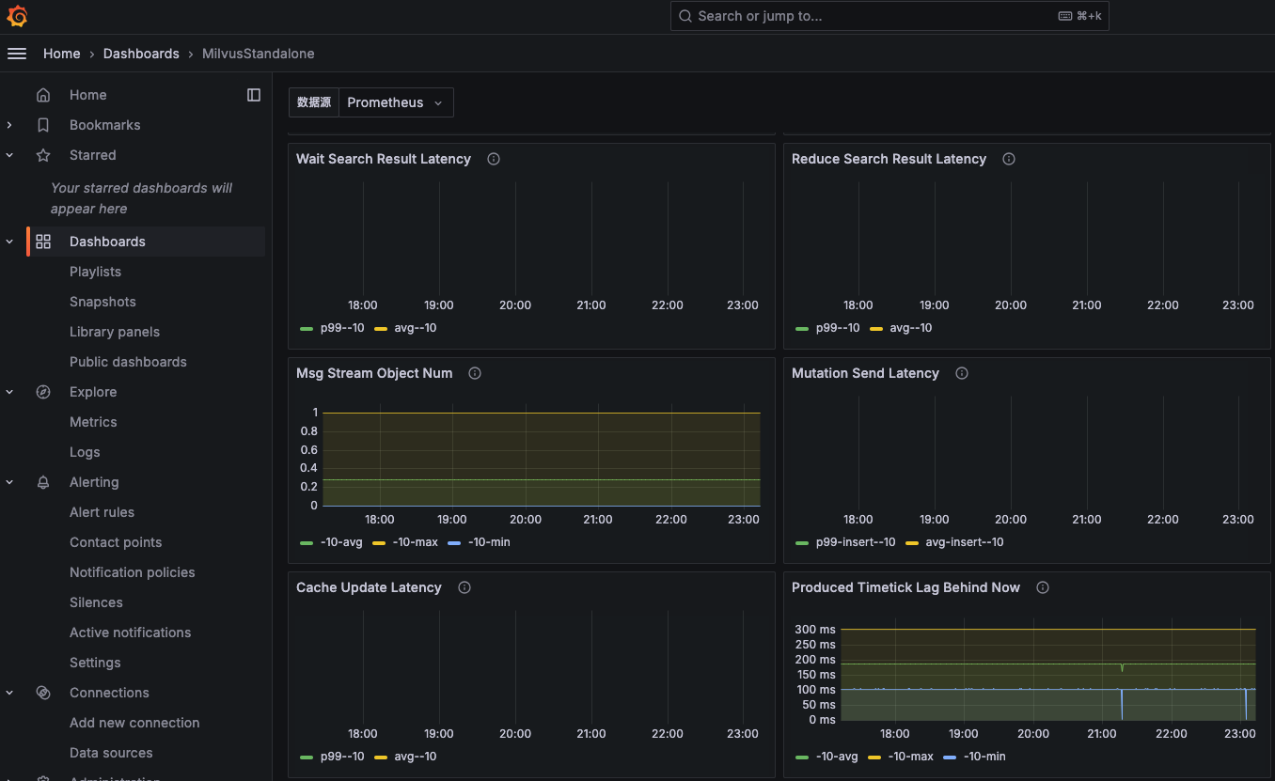Click info icon beside Cache Update Latency

tap(464, 587)
